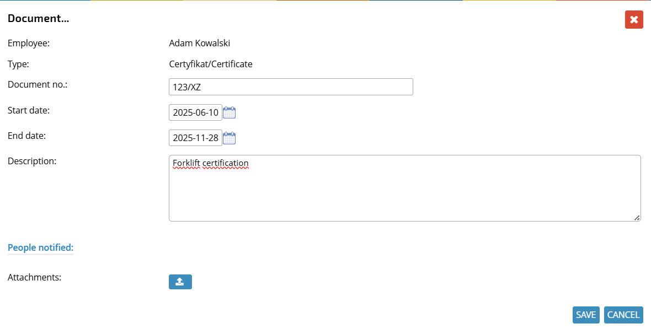Click the Description resize handle corner

coord(637,217)
